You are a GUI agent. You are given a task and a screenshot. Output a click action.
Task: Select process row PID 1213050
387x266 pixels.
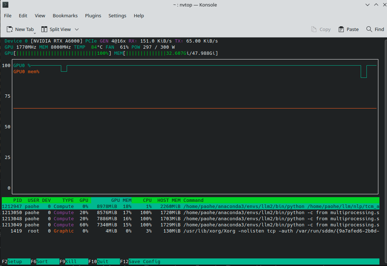tap(191, 213)
